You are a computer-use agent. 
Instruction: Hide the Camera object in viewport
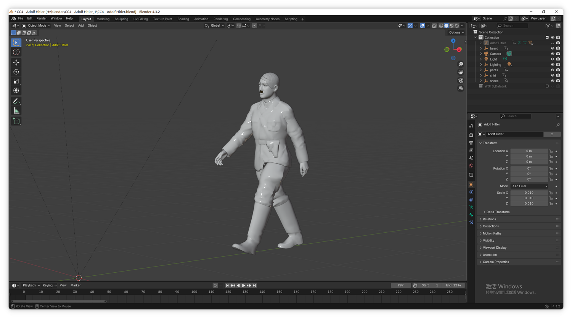[553, 54]
